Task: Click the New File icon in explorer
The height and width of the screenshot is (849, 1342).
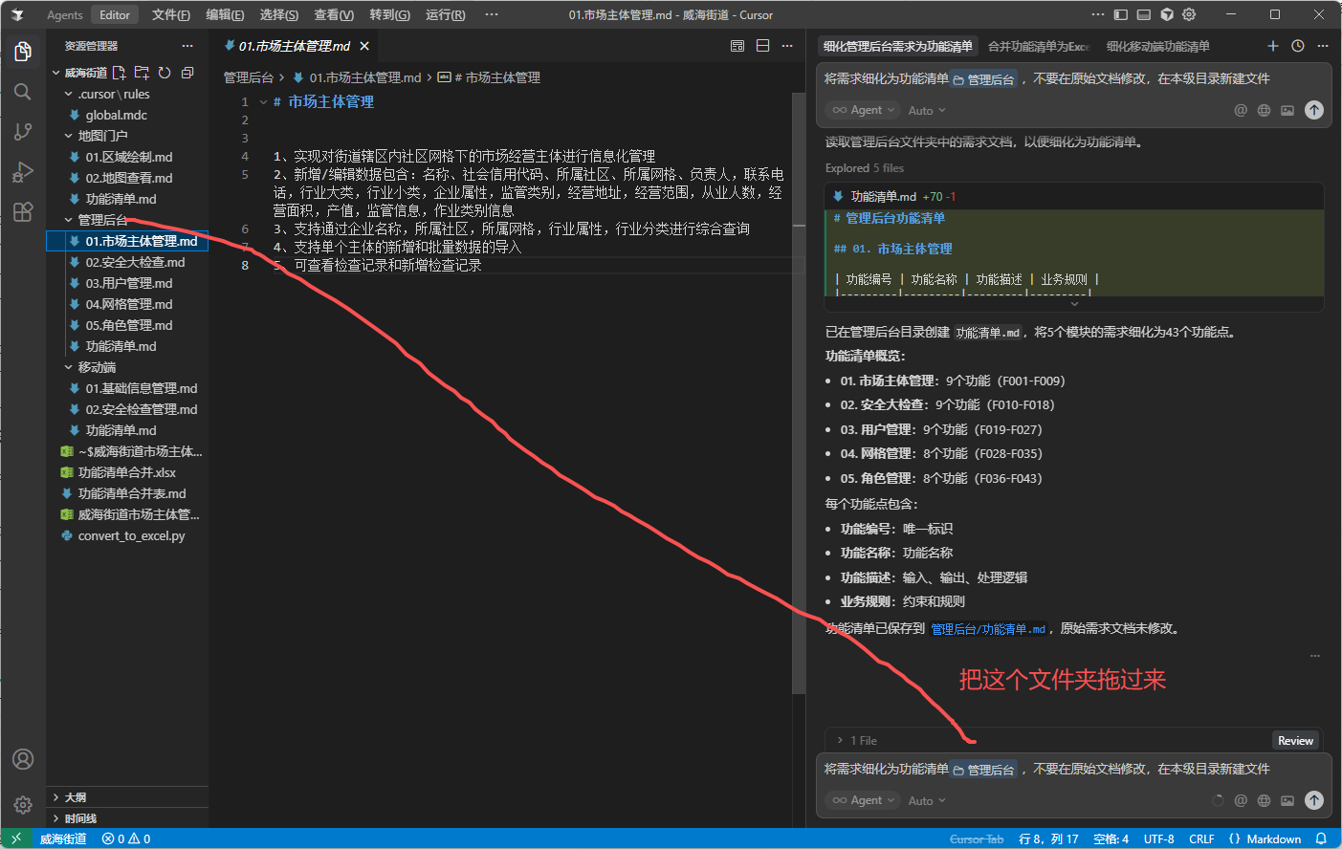Action: (119, 73)
